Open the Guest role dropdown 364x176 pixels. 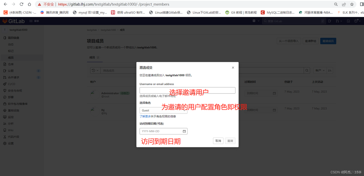[x=163, y=110]
